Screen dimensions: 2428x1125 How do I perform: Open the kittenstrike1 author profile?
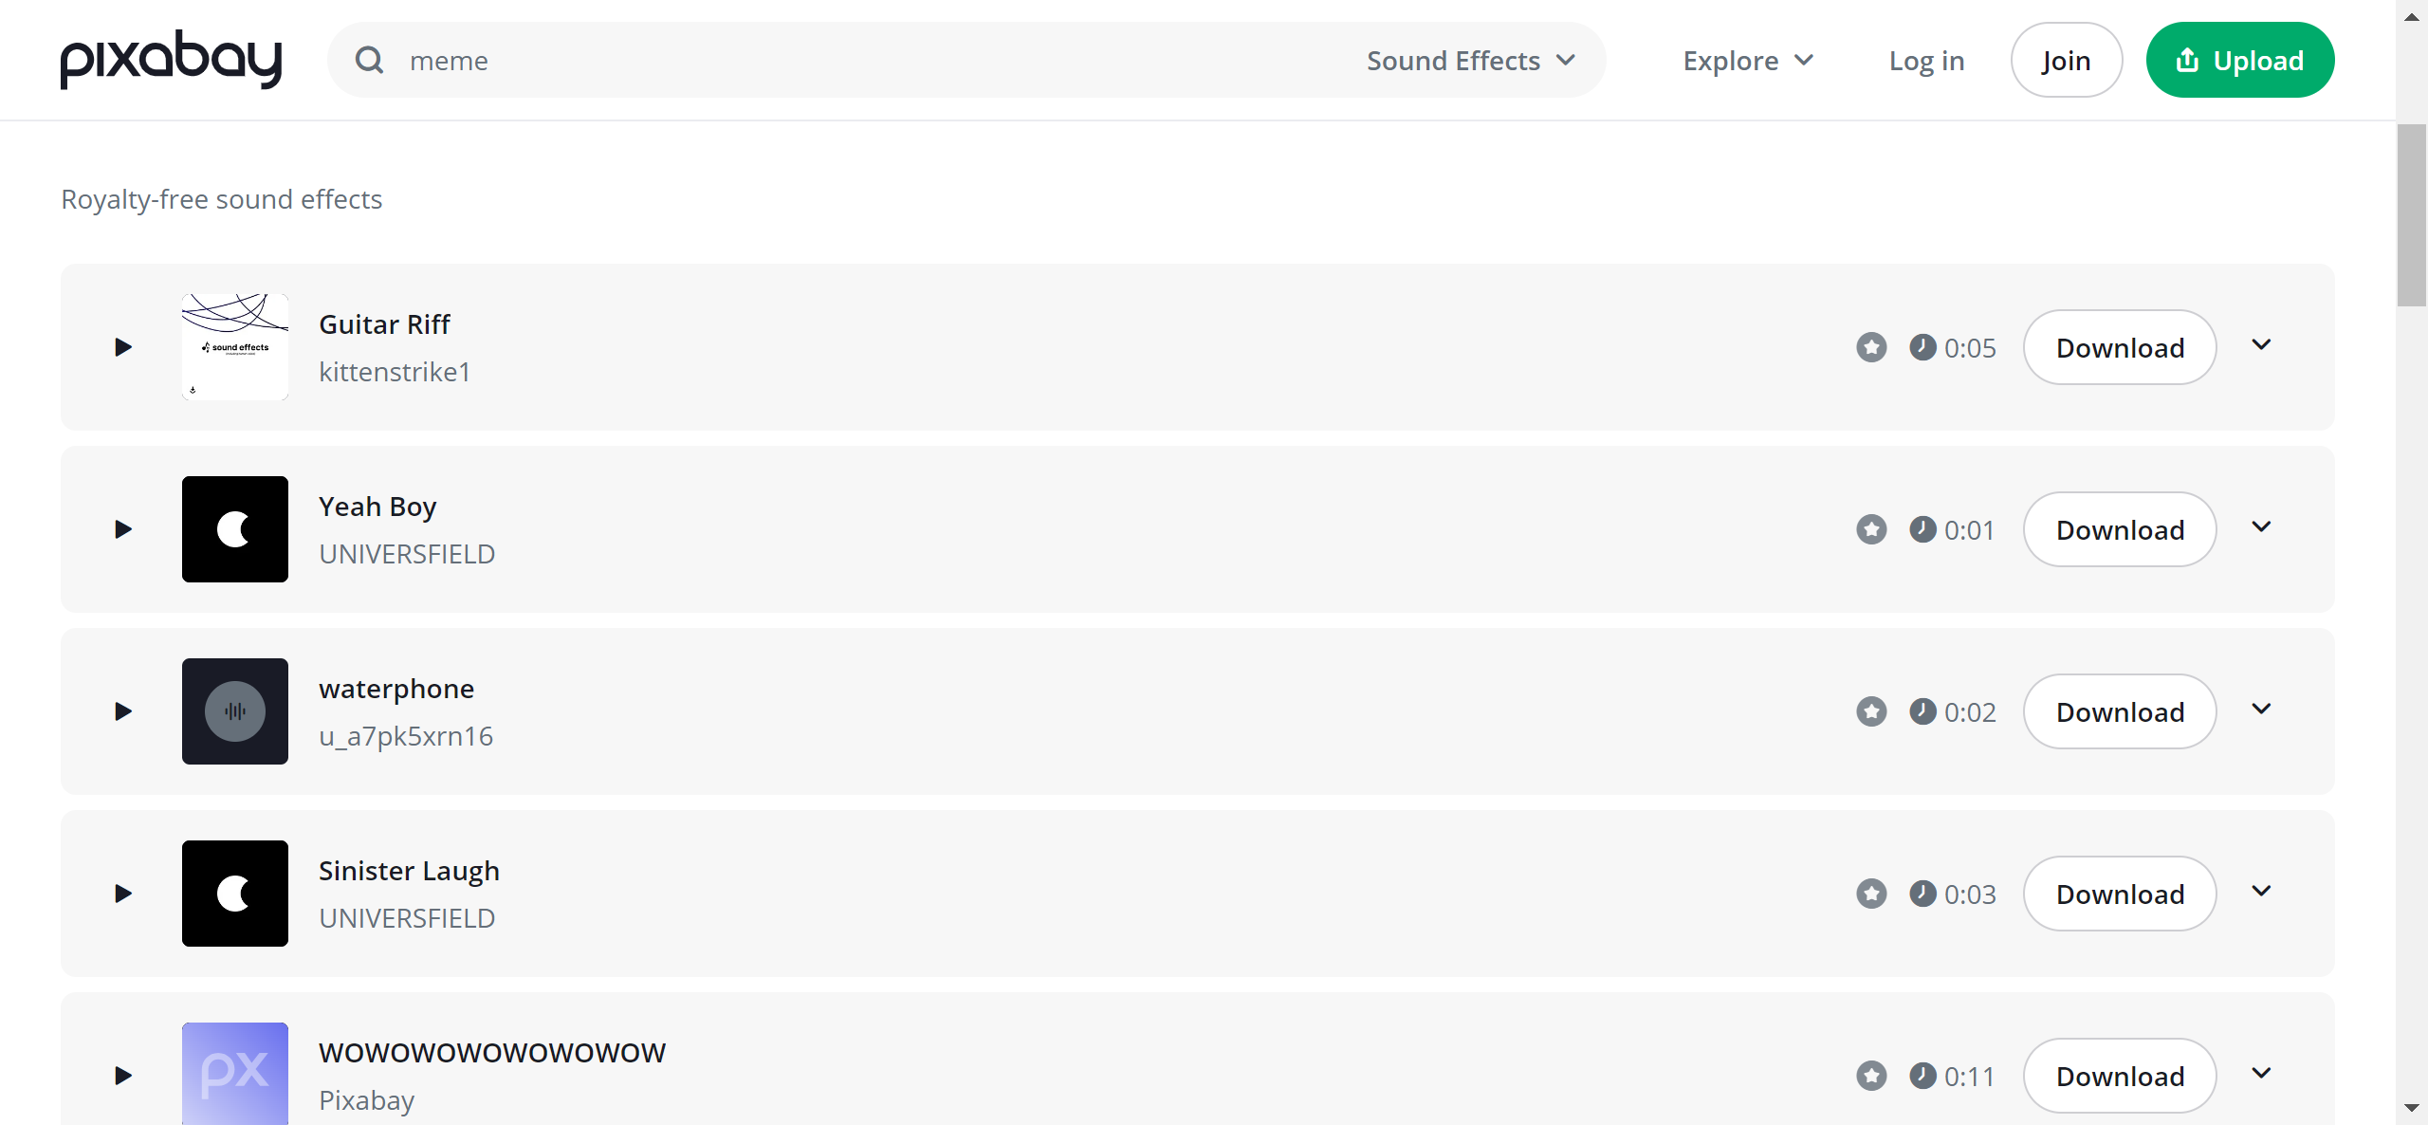point(395,372)
